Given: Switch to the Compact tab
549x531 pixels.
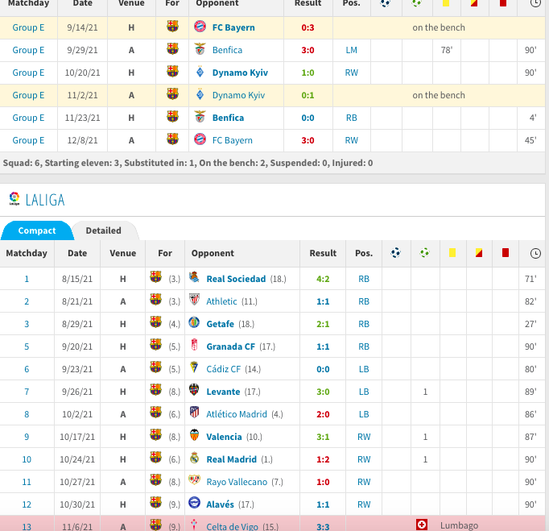Looking at the screenshot, I should pyautogui.click(x=37, y=230).
